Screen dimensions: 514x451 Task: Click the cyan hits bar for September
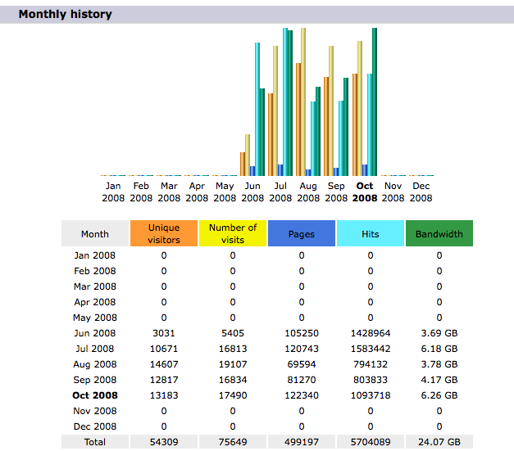341,138
